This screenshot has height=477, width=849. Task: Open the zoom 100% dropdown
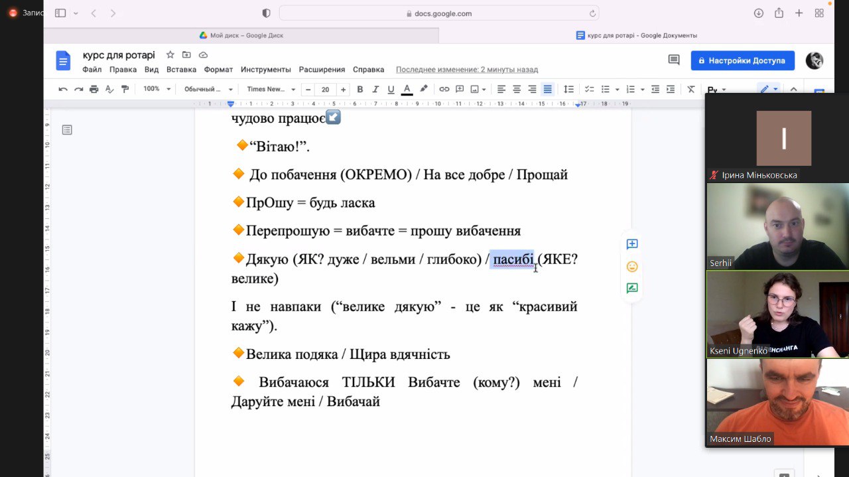pos(157,90)
